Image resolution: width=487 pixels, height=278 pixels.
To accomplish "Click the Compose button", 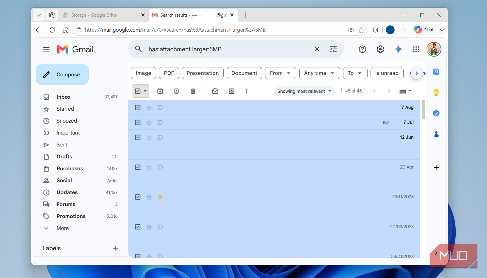I will tap(62, 75).
